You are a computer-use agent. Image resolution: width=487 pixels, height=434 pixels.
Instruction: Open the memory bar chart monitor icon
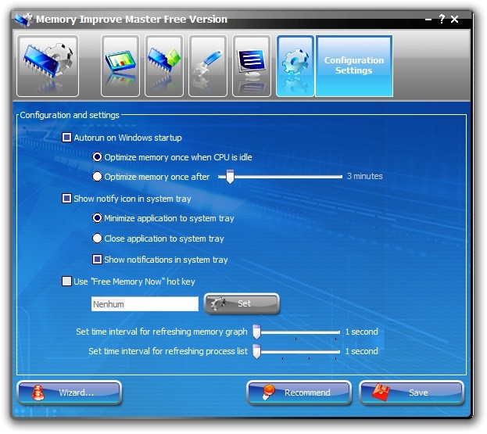120,66
